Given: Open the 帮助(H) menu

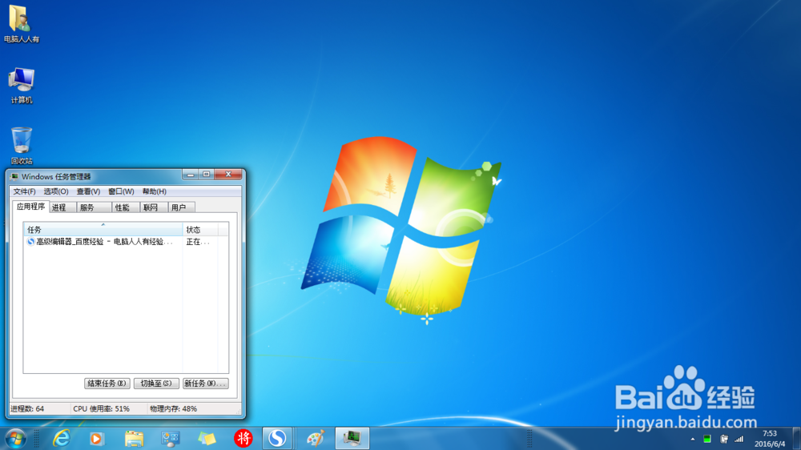Looking at the screenshot, I should coord(155,191).
